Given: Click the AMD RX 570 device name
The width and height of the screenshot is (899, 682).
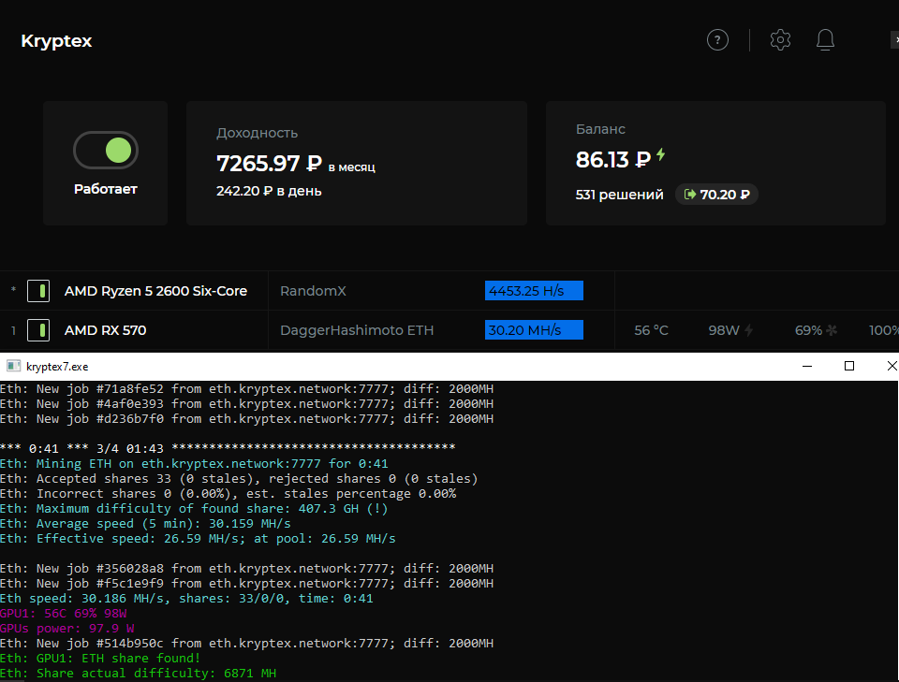Looking at the screenshot, I should tap(105, 330).
